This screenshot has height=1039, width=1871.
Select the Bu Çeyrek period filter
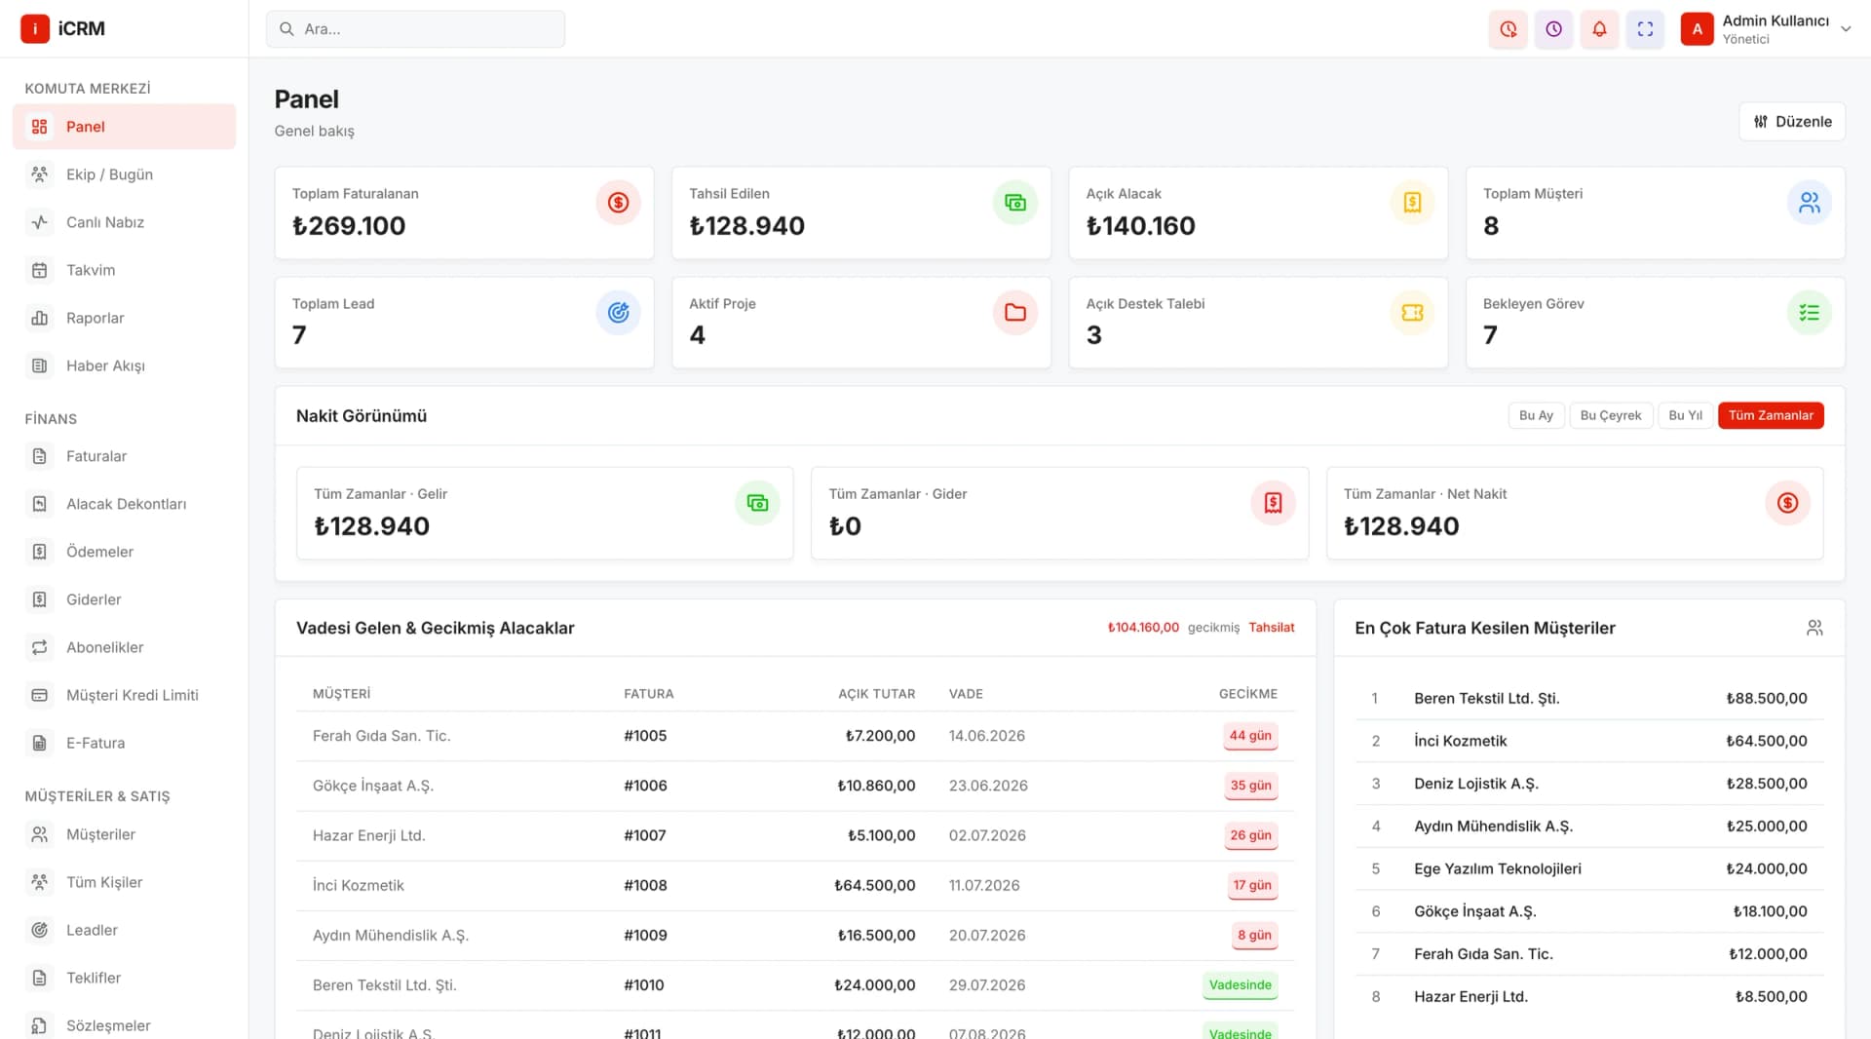[x=1610, y=415]
